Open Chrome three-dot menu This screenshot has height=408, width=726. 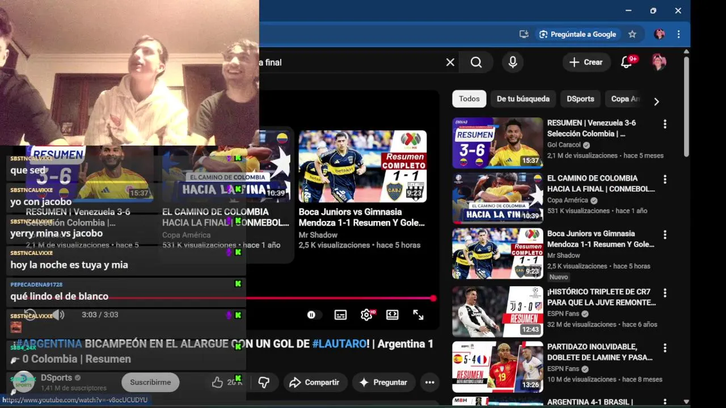point(678,34)
